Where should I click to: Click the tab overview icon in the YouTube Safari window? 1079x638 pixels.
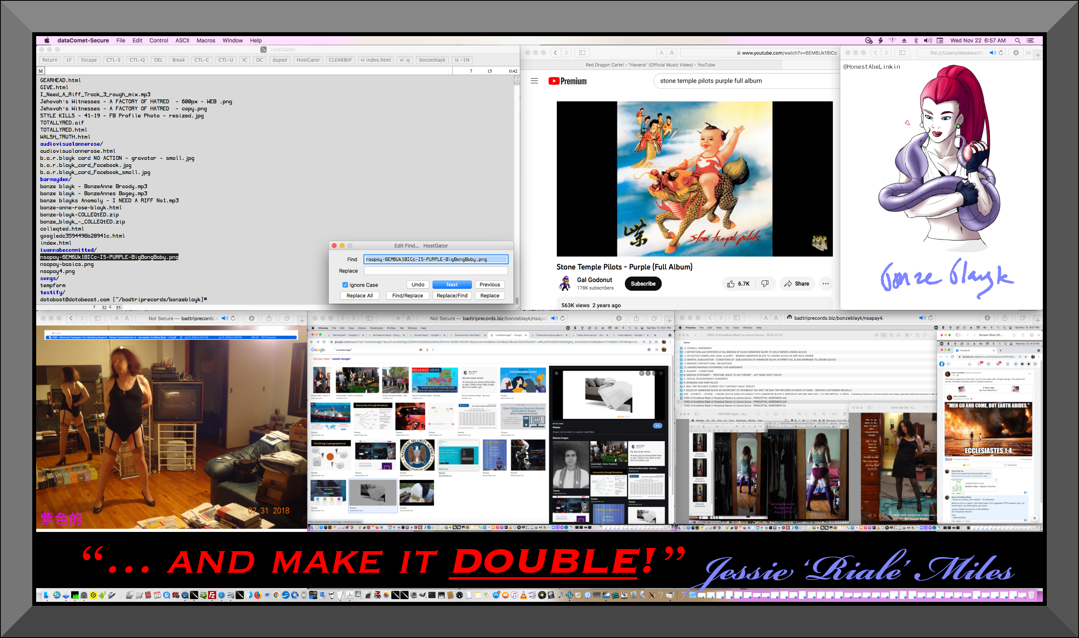coord(582,53)
